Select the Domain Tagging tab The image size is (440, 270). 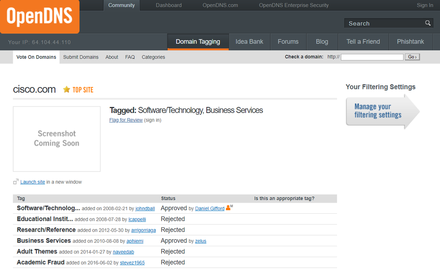[x=198, y=42]
